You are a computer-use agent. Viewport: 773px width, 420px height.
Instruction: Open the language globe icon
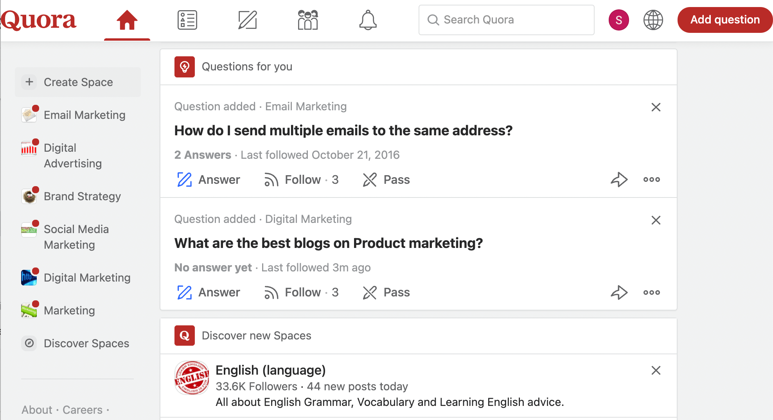pyautogui.click(x=653, y=20)
